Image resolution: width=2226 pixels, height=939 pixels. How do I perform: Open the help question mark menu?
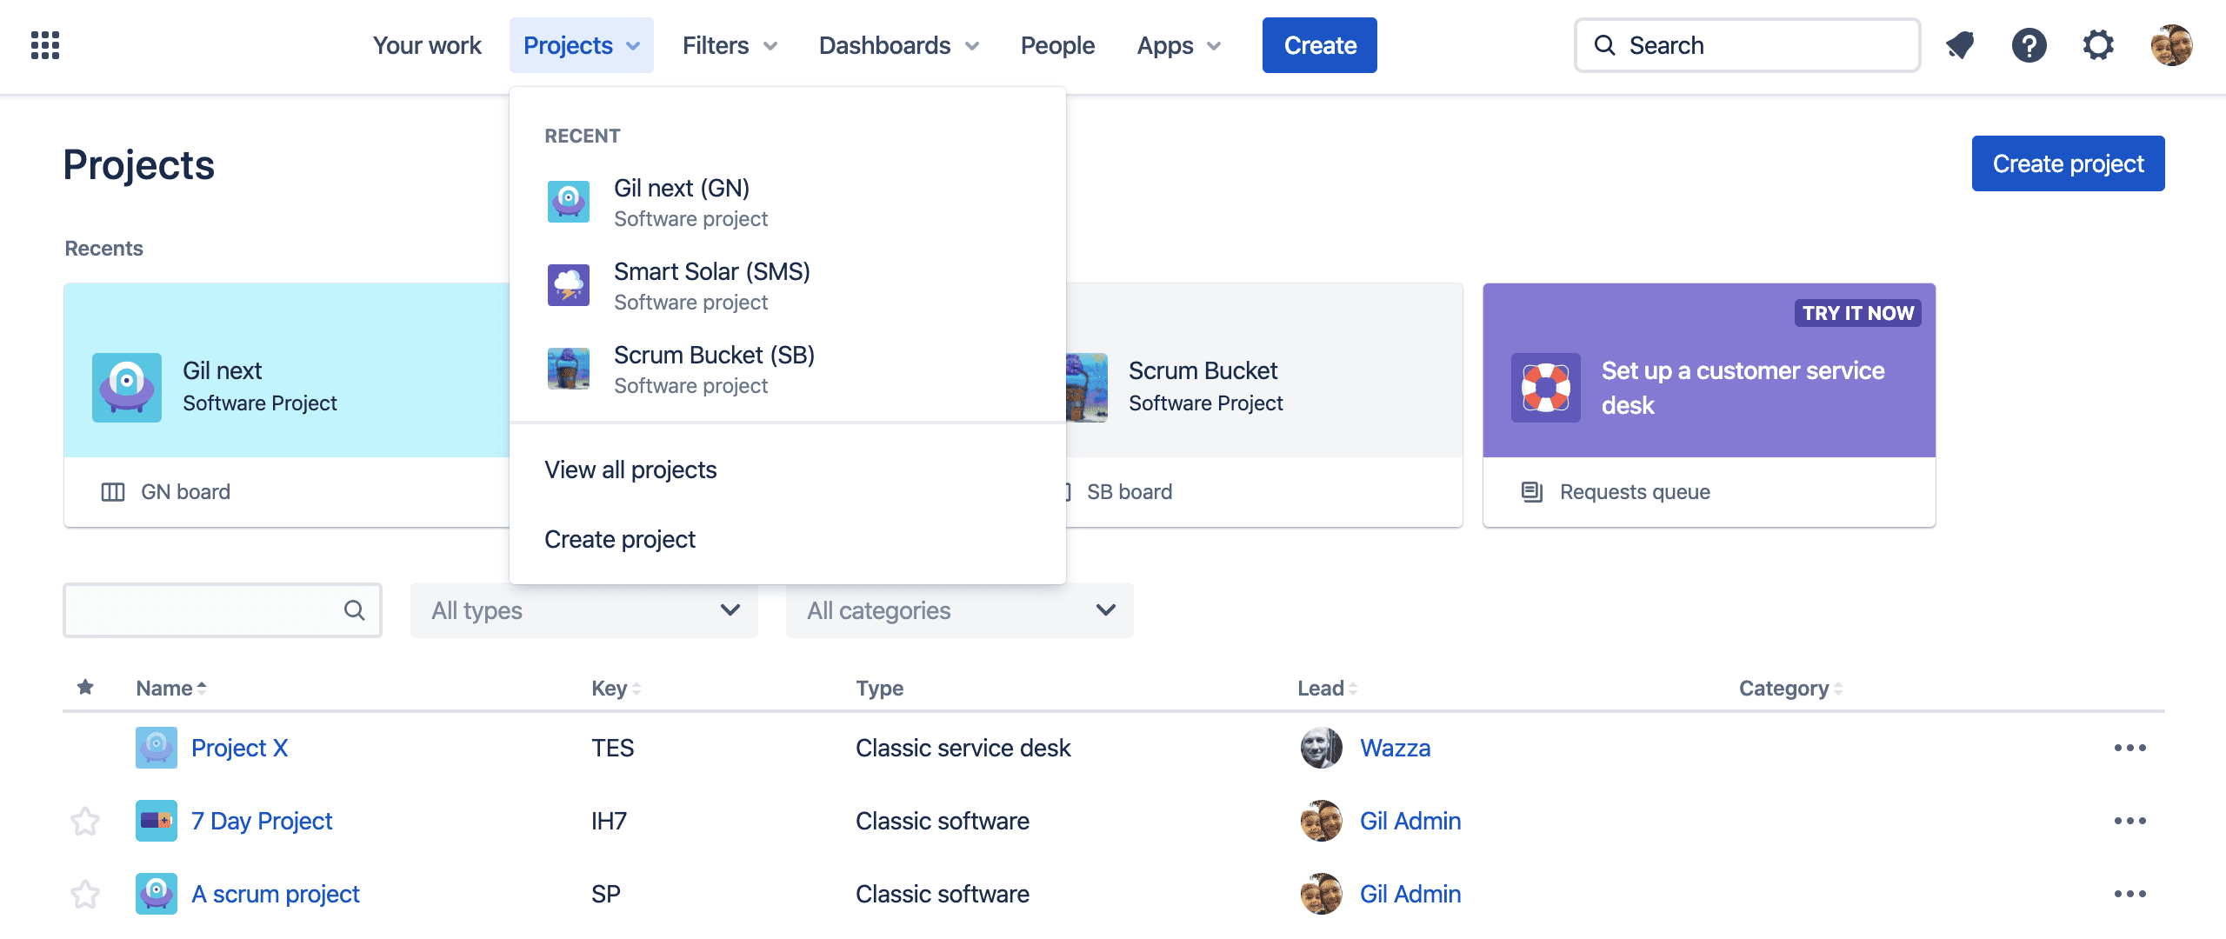[2029, 44]
